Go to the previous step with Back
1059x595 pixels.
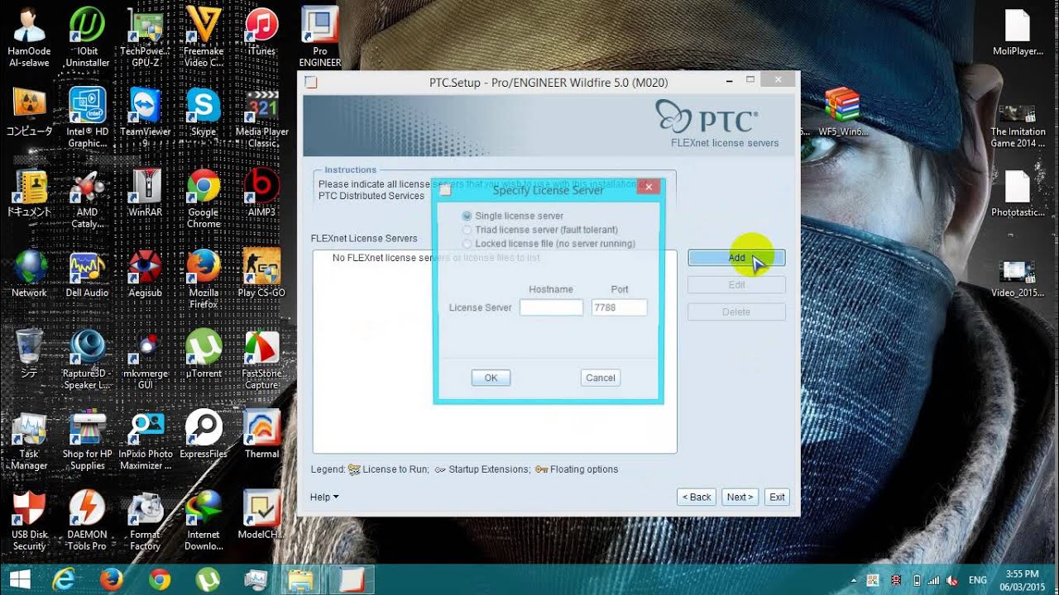(696, 497)
